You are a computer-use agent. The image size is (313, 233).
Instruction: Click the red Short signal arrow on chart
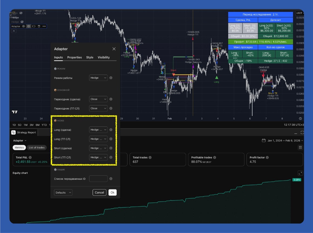tap(173, 75)
